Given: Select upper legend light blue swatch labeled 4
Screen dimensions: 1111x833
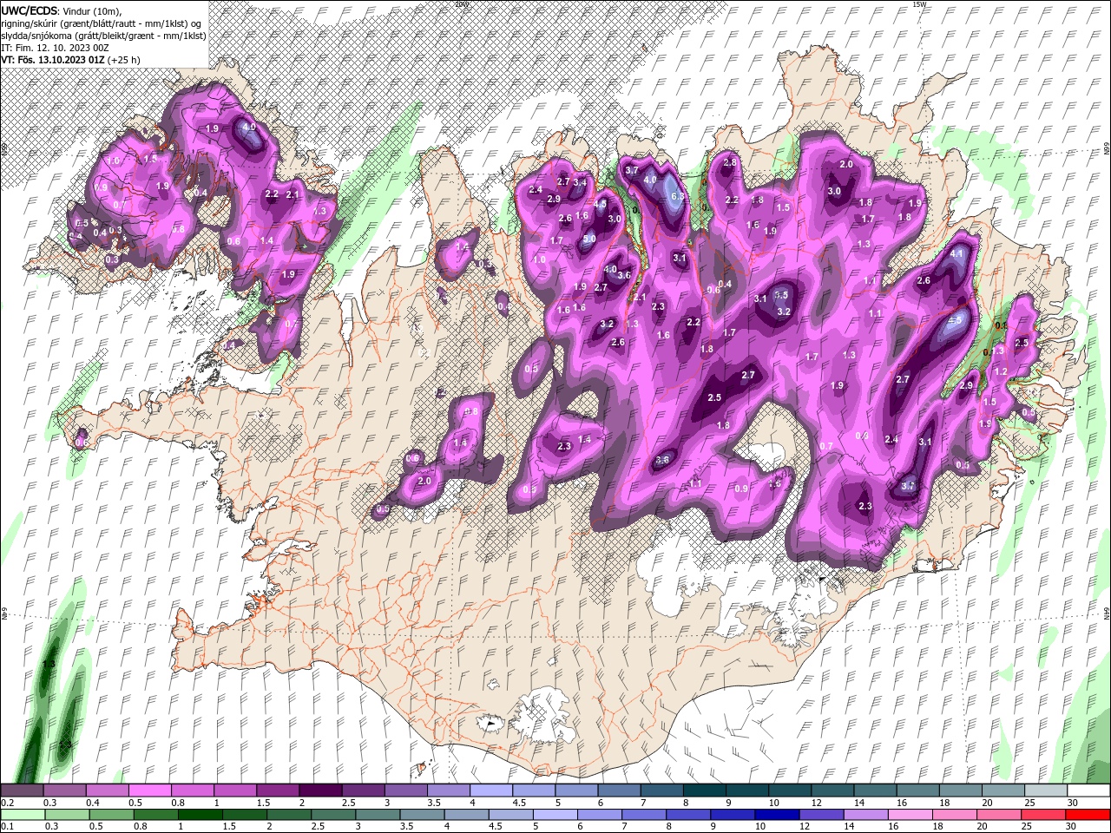Looking at the screenshot, I should pos(491,790).
